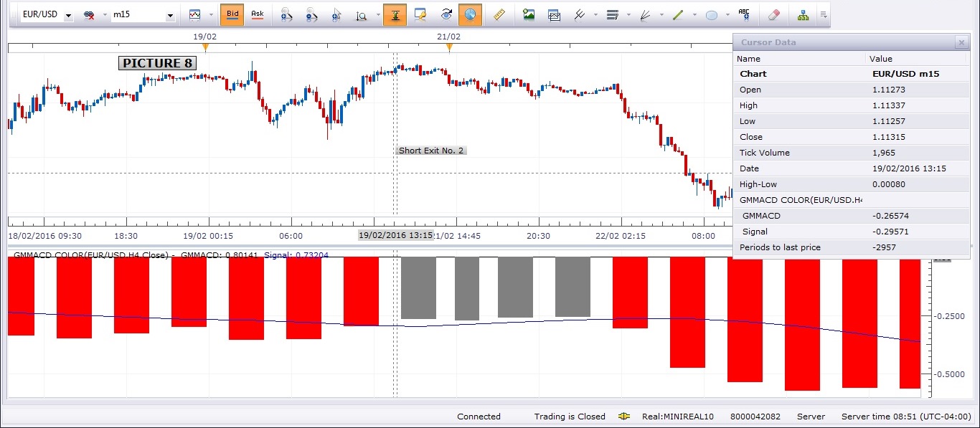
Task: Select the Andrews pitchfork tool
Action: (580, 14)
